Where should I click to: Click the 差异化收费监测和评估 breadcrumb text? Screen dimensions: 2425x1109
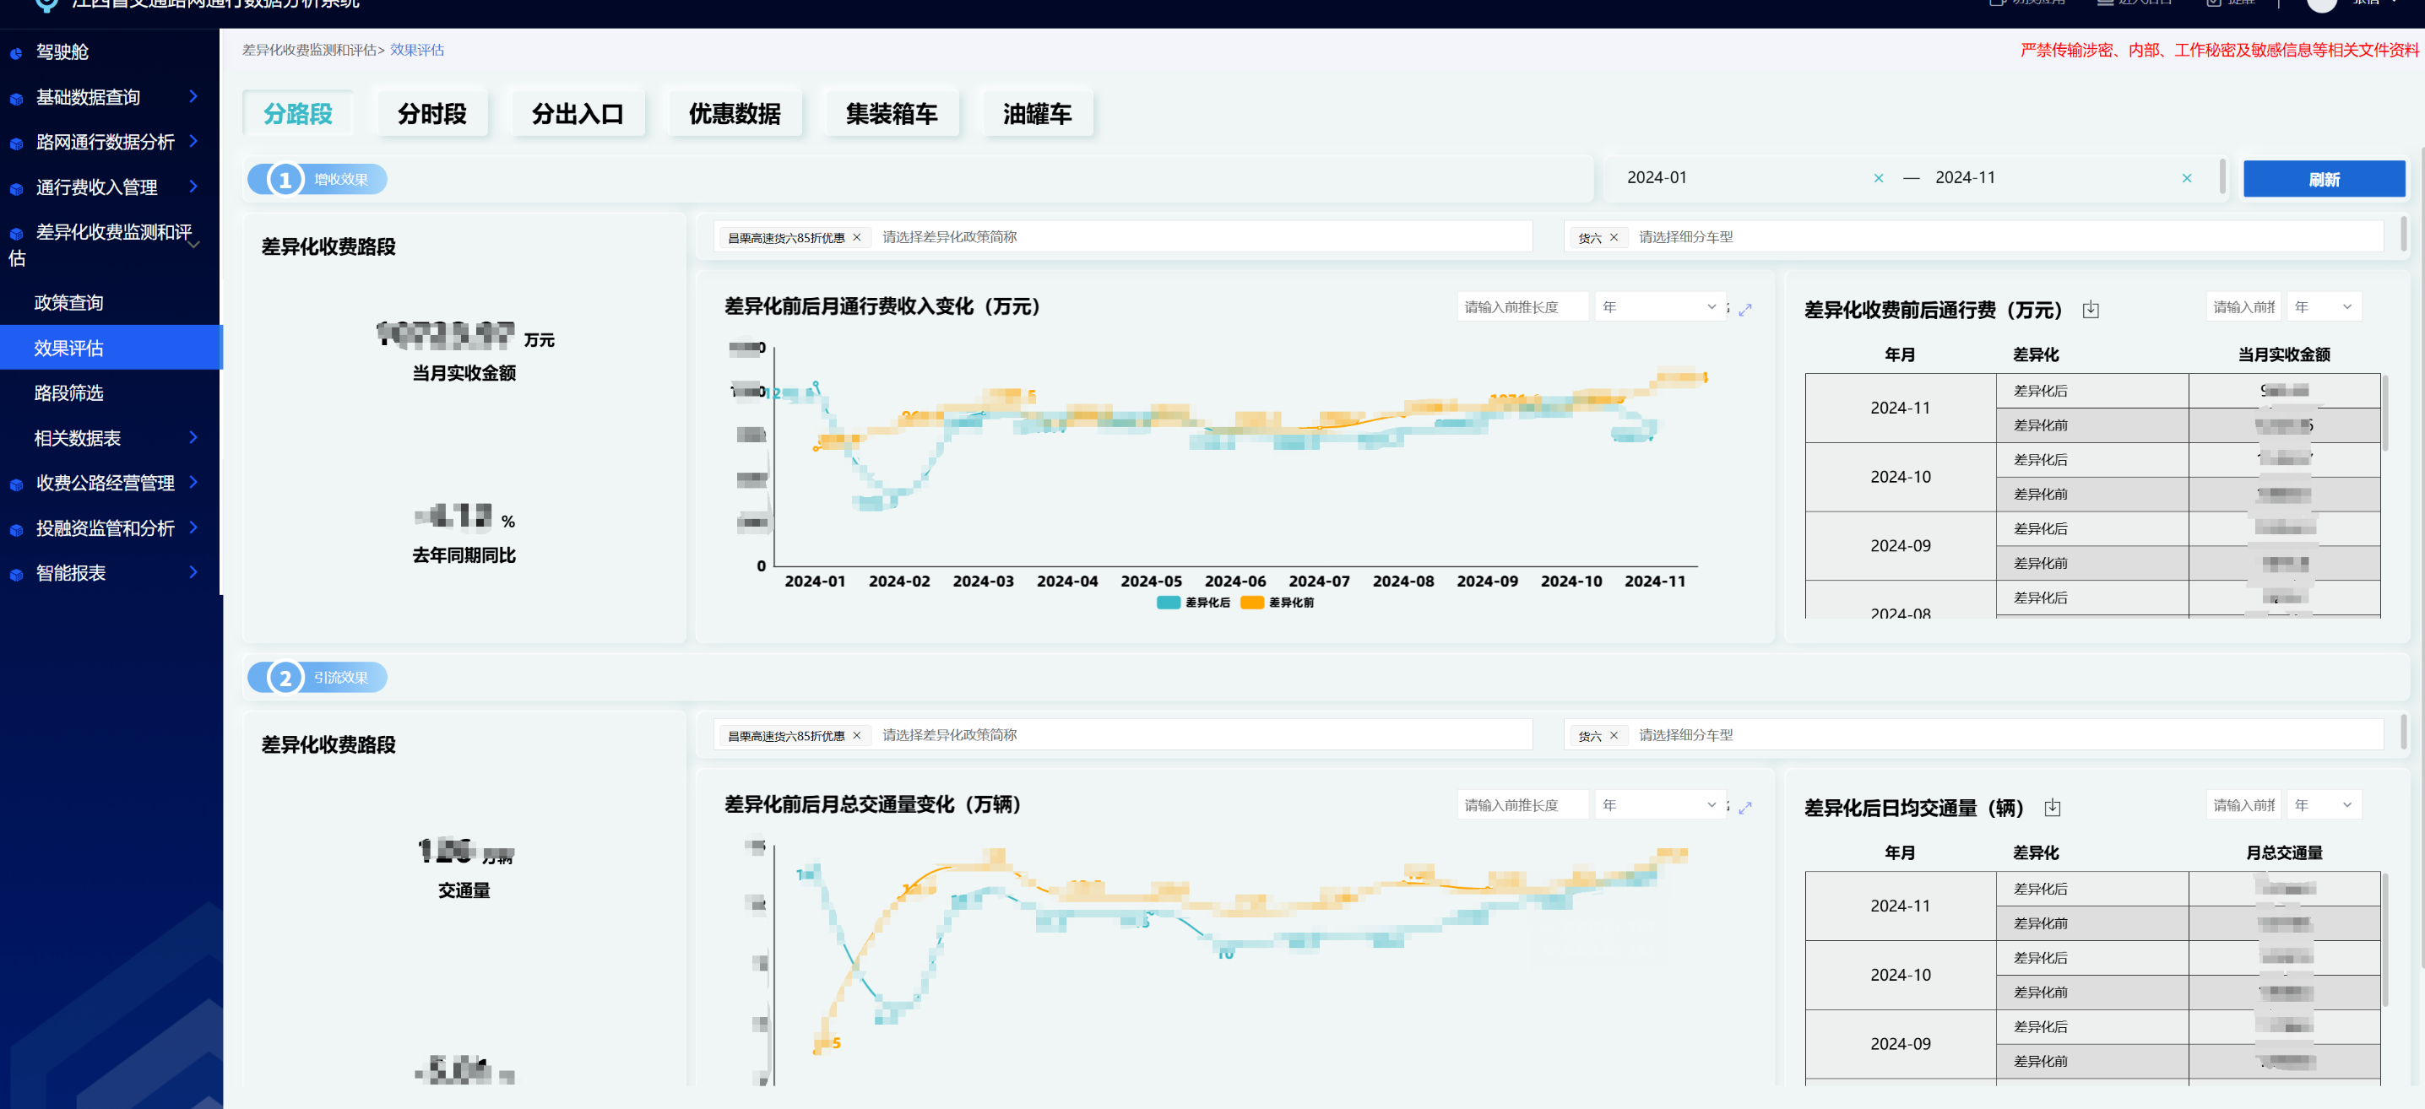click(309, 50)
